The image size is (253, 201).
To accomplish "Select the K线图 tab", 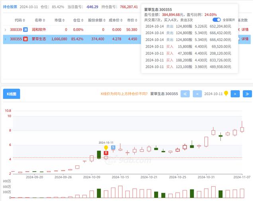I will tap(12, 94).
